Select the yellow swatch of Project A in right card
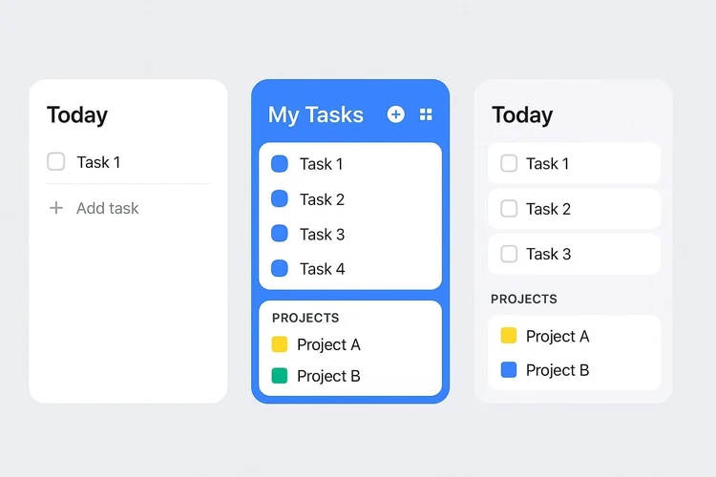 [509, 336]
